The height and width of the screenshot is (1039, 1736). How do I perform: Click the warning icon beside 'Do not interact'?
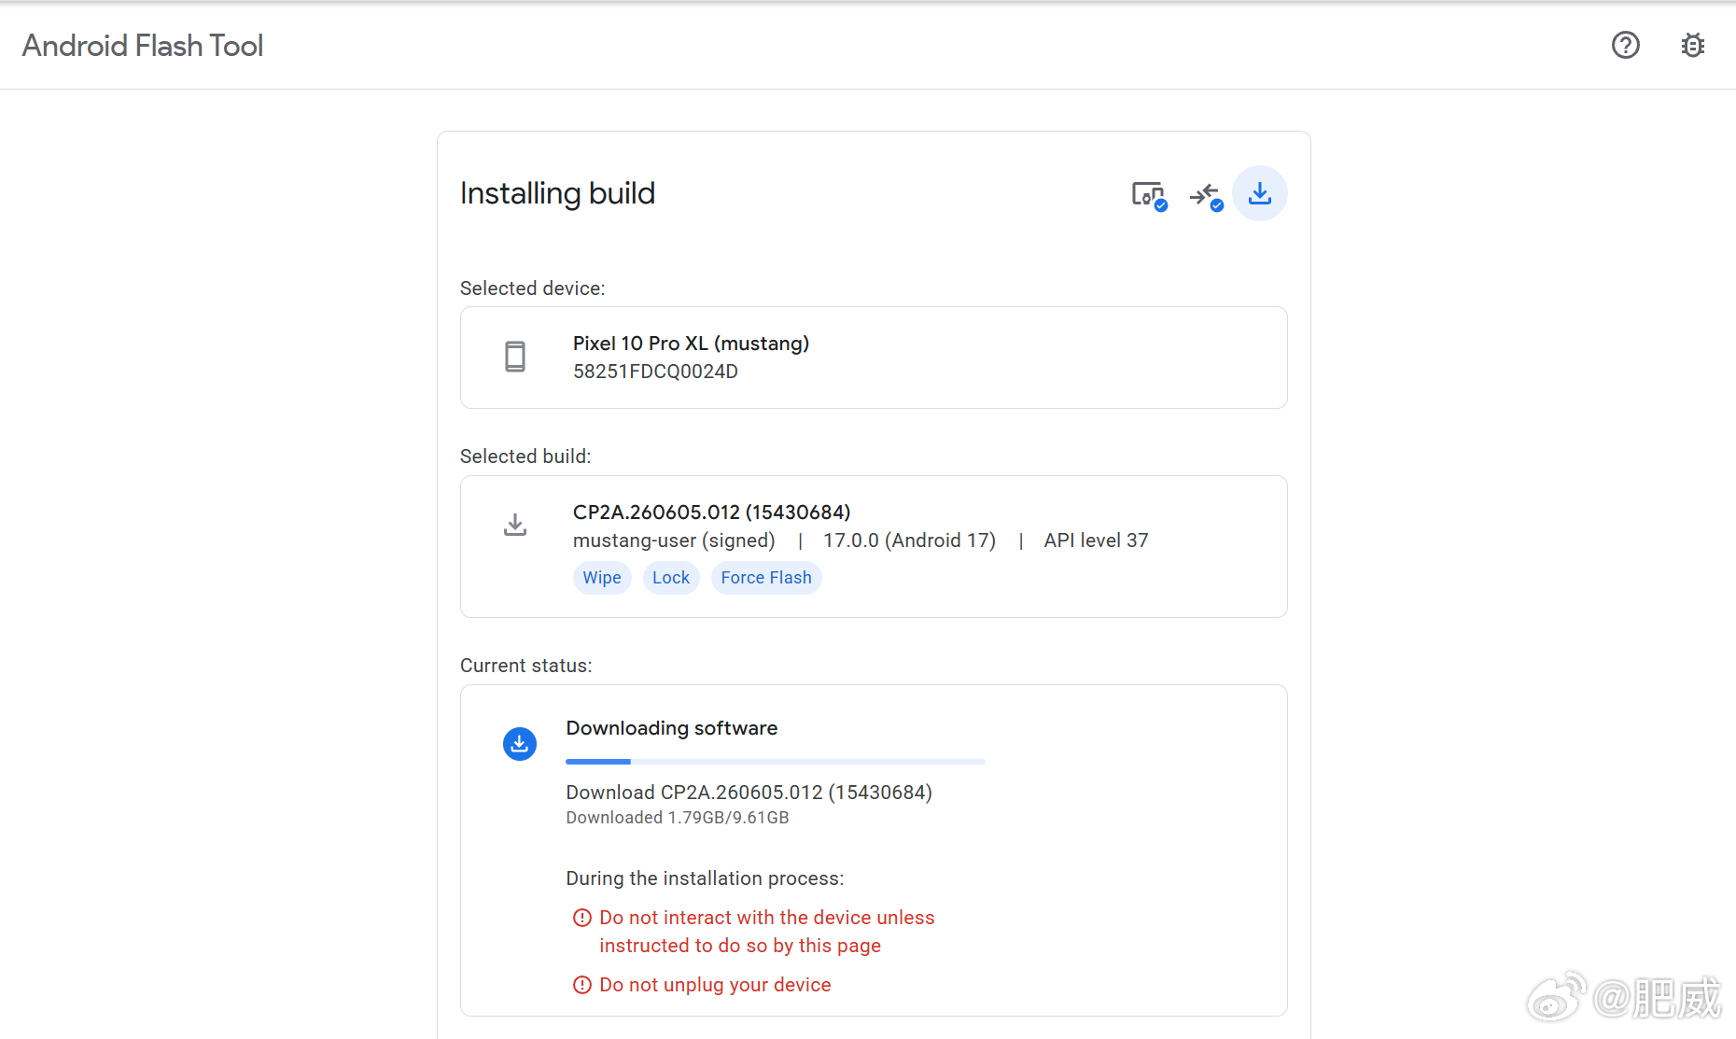[x=582, y=918]
